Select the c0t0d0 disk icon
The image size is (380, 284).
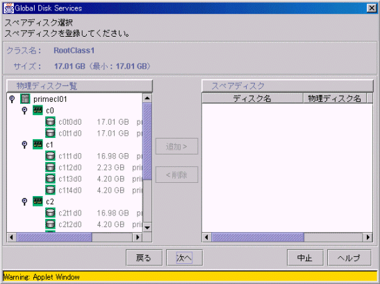click(50, 122)
